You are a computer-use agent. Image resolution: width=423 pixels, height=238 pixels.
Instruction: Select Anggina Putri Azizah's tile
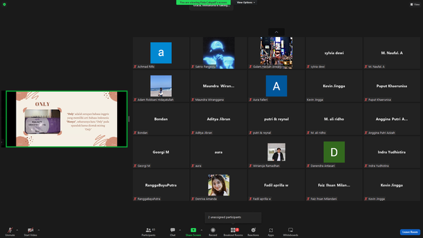coord(392,119)
